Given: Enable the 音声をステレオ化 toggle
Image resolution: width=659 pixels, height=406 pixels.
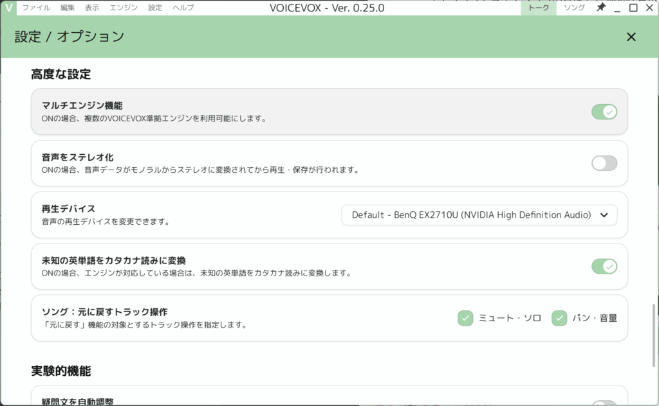Looking at the screenshot, I should point(604,163).
